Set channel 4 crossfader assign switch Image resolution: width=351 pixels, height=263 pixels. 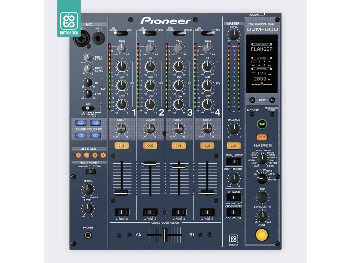tap(207, 212)
